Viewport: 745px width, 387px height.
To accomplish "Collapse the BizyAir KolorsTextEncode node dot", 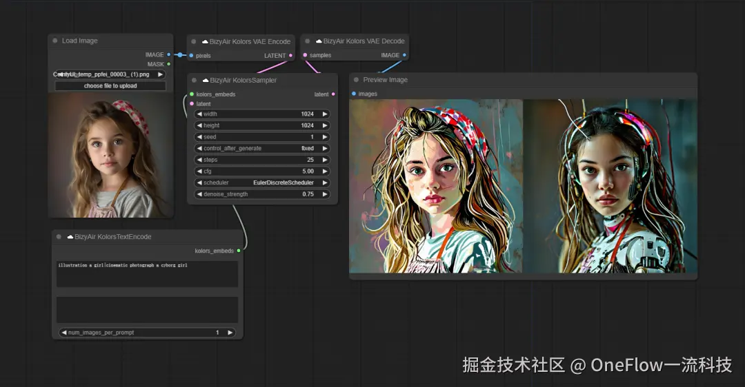I will coord(59,237).
